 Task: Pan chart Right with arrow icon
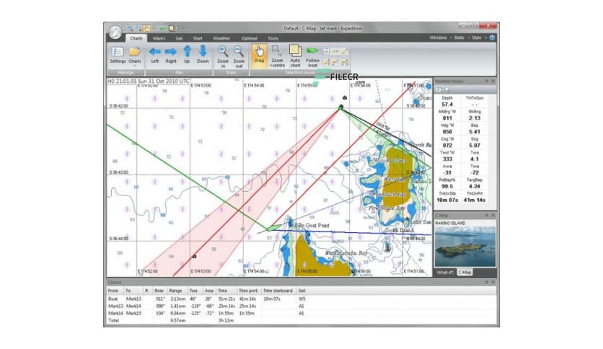[171, 55]
